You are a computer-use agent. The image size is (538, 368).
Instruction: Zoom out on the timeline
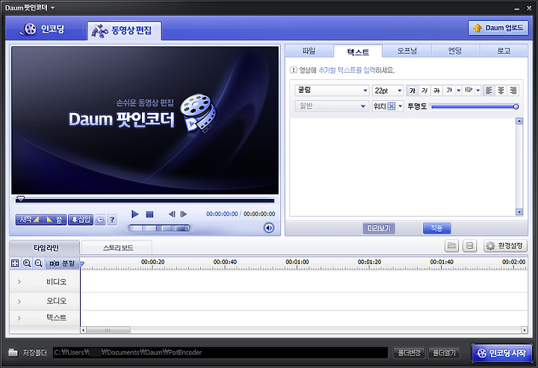(38, 263)
